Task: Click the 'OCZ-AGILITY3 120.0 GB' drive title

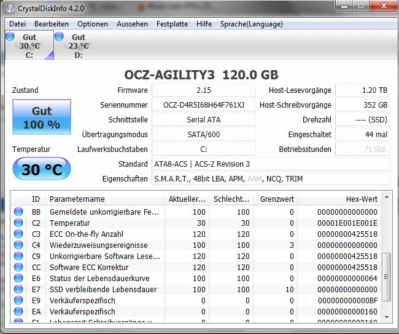Action: [x=201, y=74]
